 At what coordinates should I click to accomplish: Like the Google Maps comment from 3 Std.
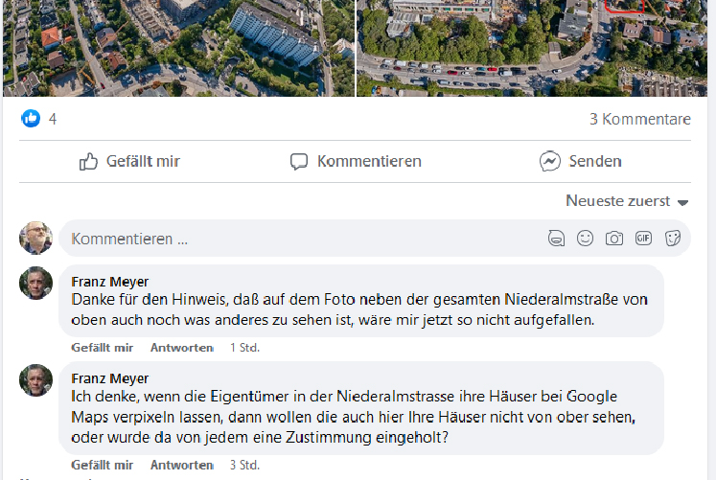(102, 466)
